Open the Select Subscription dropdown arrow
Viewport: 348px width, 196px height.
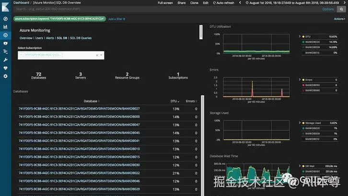(101, 55)
